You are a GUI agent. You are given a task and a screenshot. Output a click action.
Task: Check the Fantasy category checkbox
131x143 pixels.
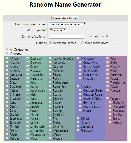[107, 98]
